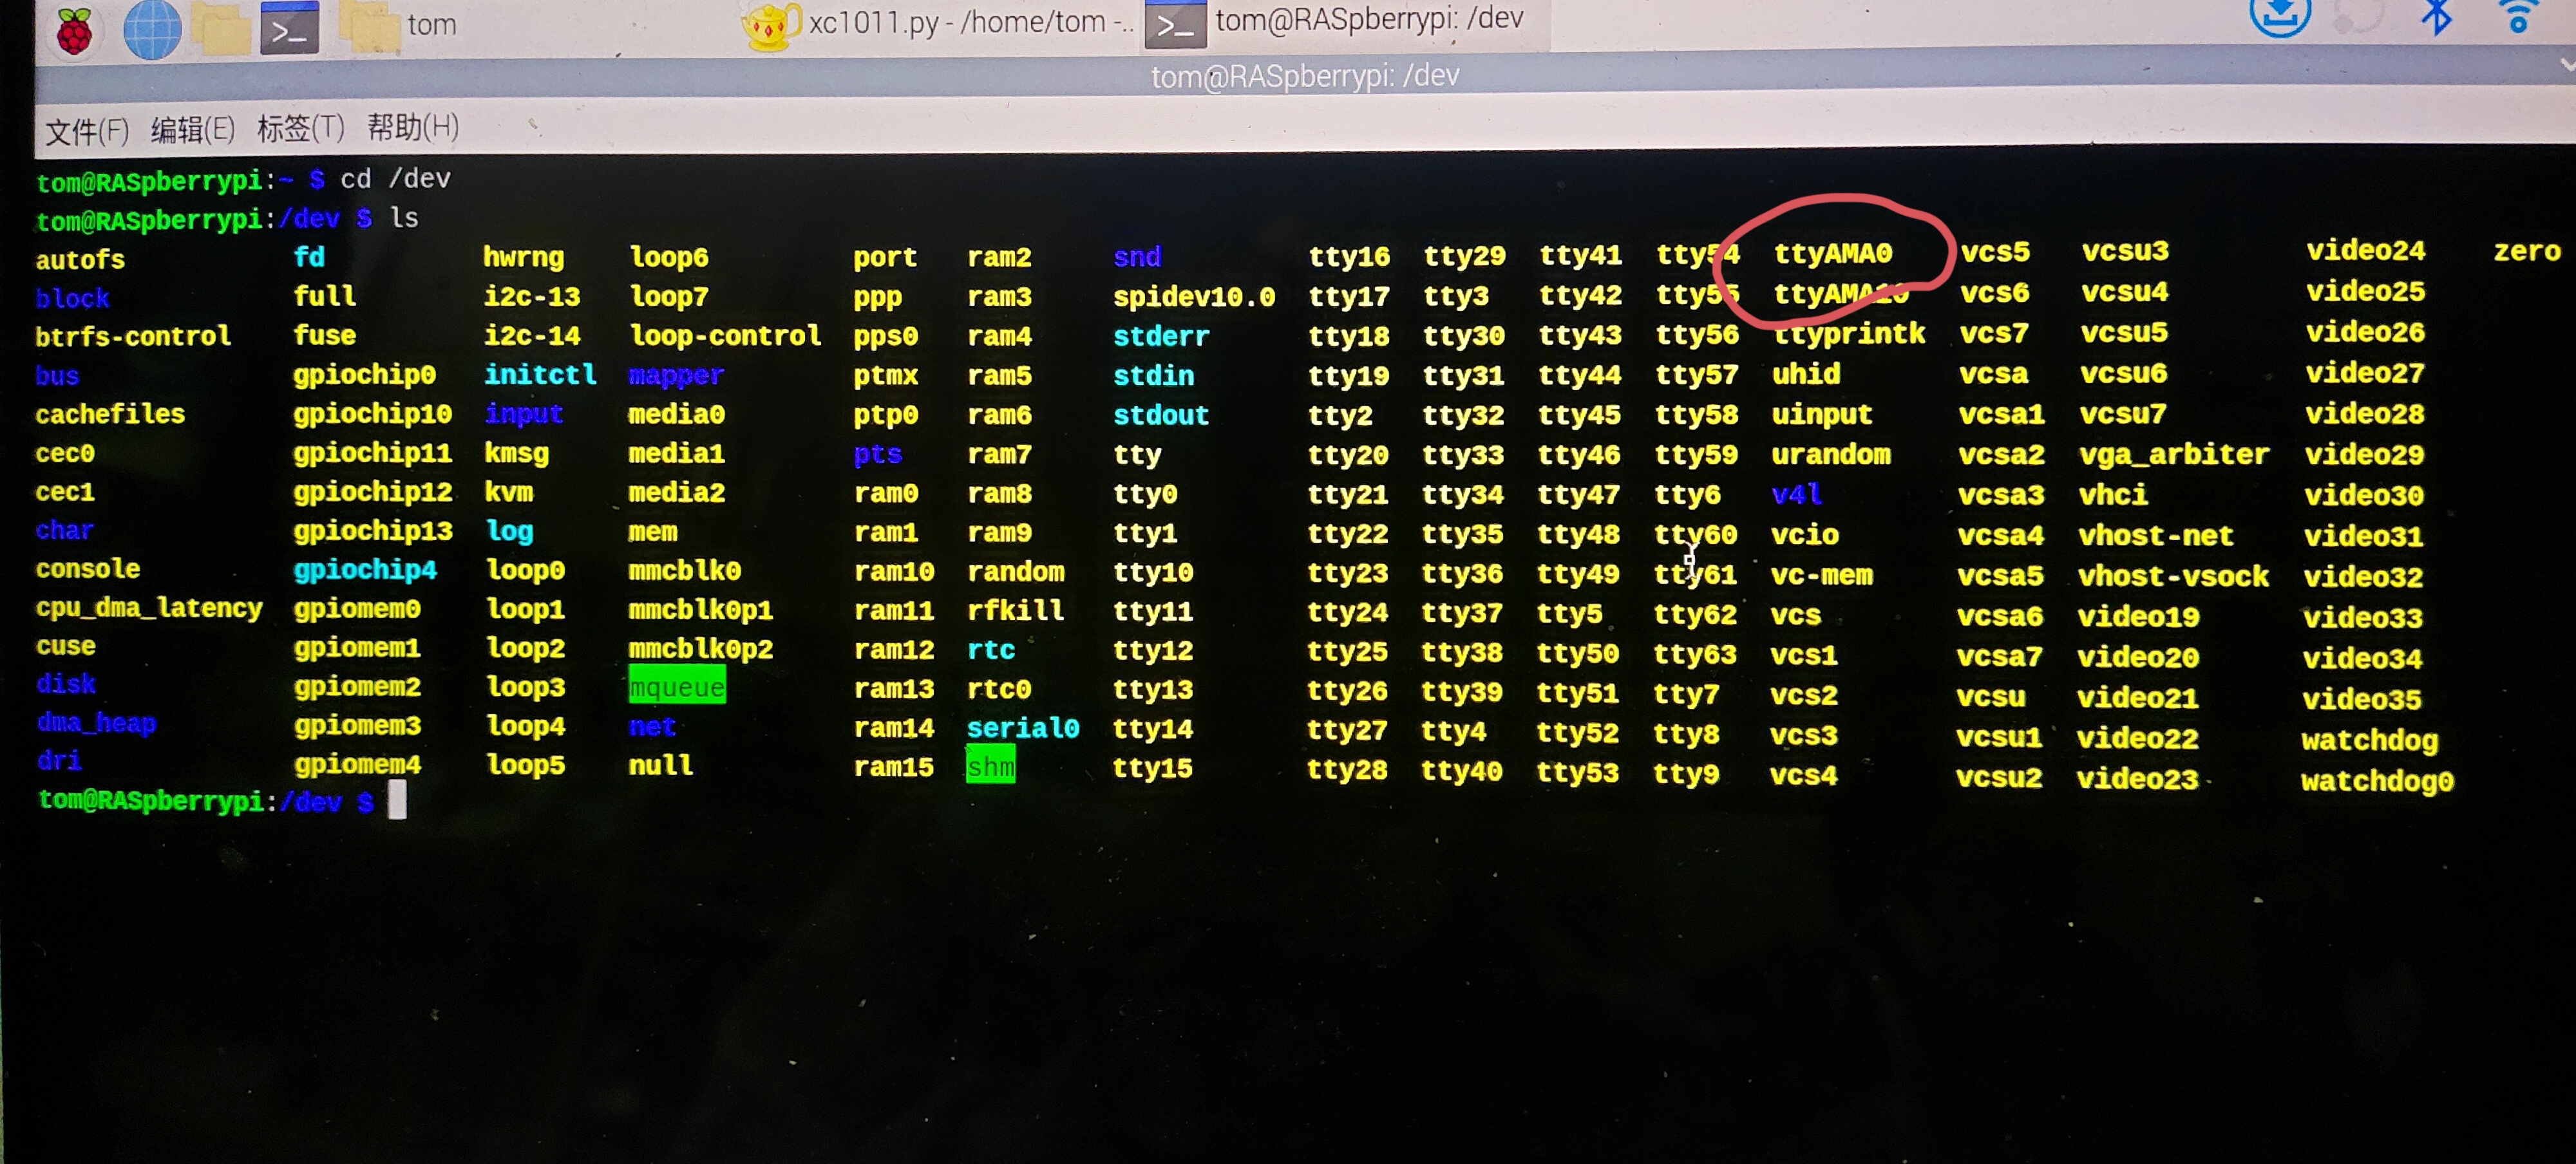
Task: Open the 帮助(H) menu
Action: click(412, 127)
